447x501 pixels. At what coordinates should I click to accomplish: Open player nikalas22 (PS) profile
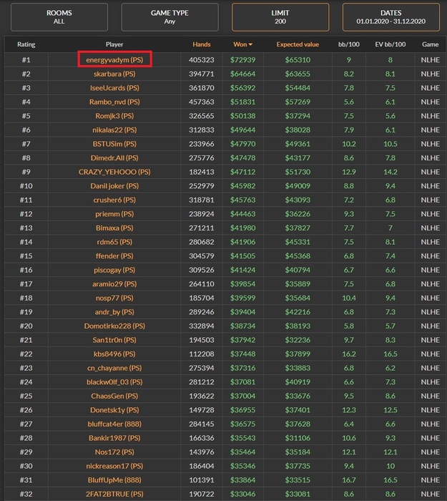(x=114, y=130)
